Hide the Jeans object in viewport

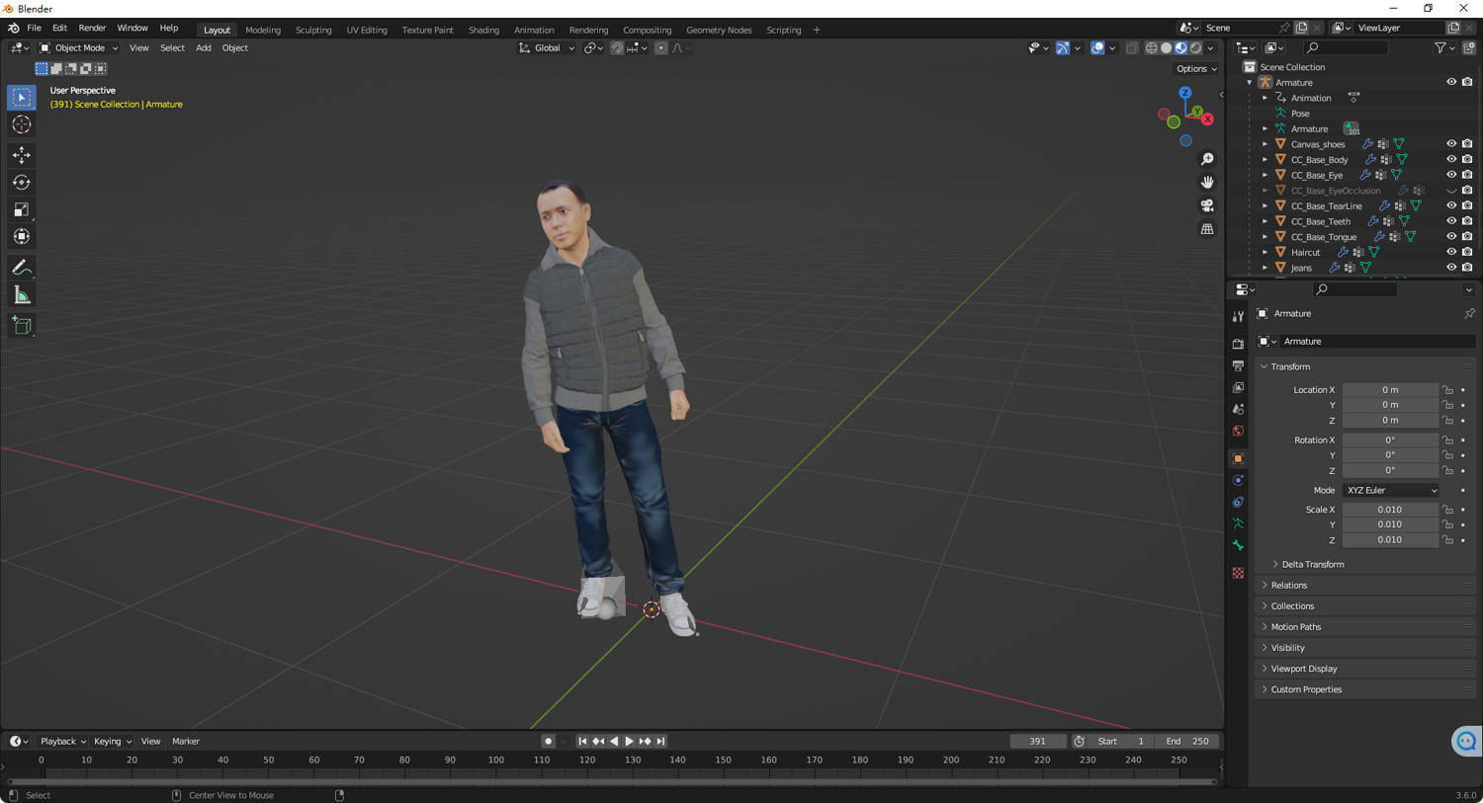tap(1451, 268)
